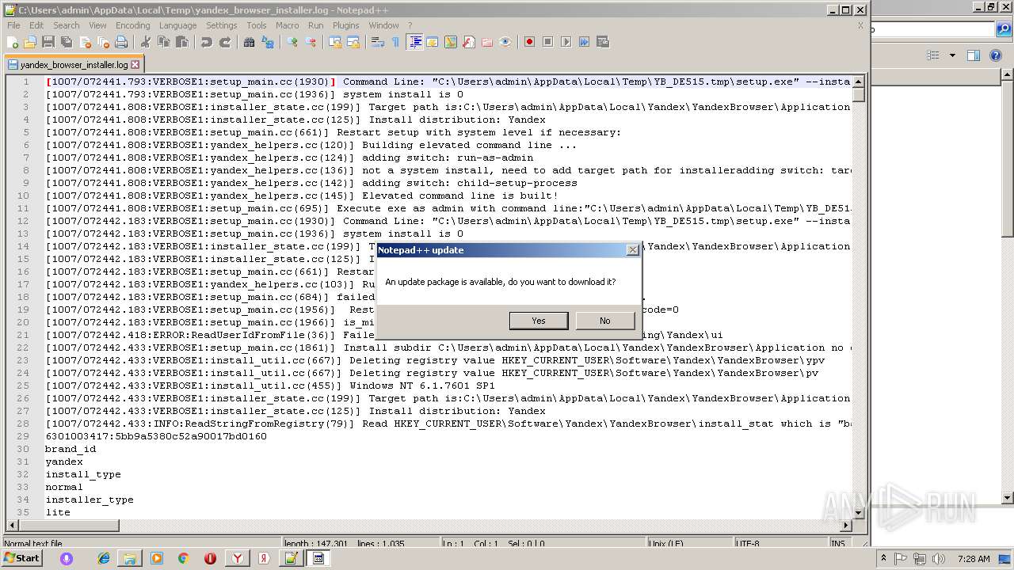Open Internet Explorer from the taskbar

click(104, 558)
